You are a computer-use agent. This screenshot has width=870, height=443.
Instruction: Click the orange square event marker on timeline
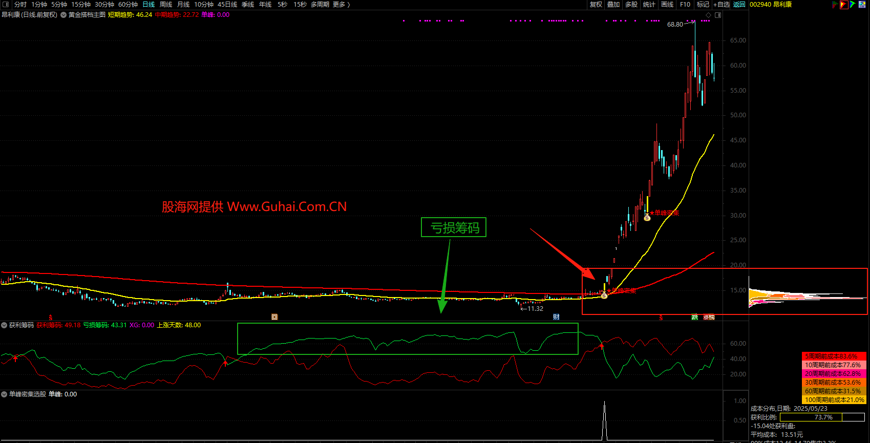(x=274, y=317)
